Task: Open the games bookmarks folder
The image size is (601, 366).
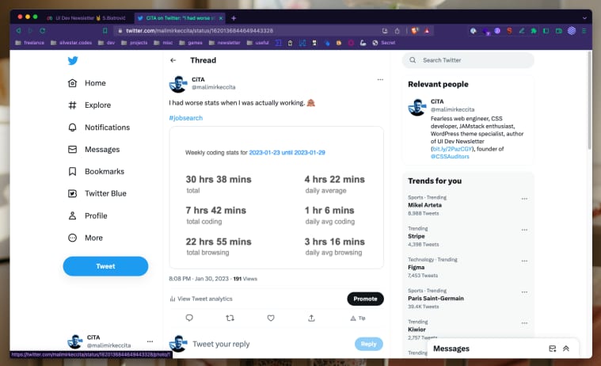Action: pos(191,43)
